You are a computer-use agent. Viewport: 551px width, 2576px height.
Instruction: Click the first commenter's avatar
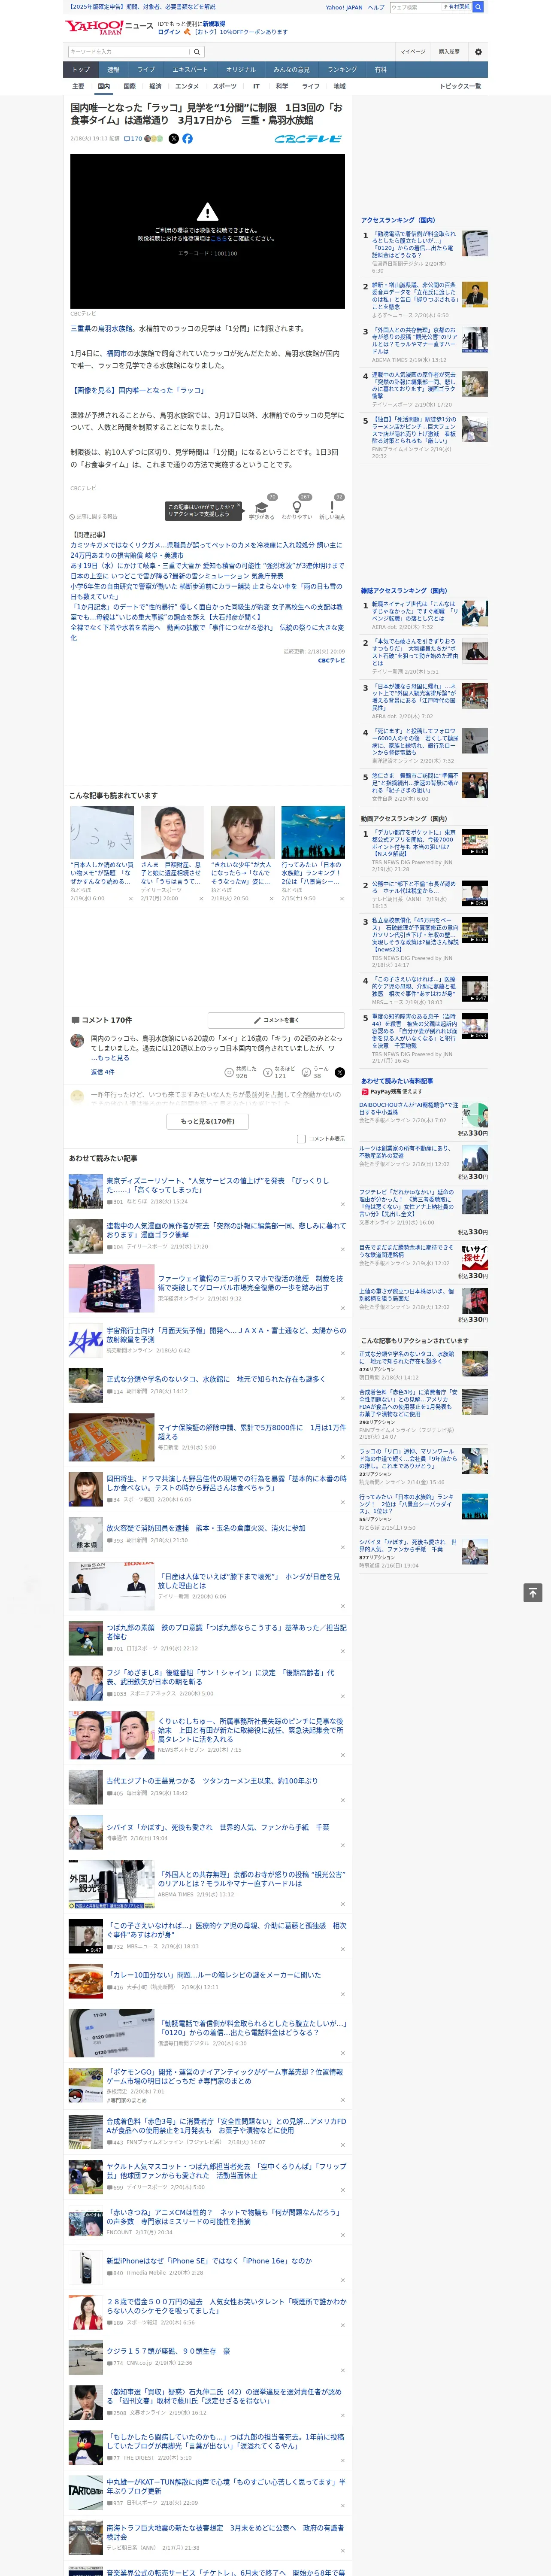(x=77, y=1041)
